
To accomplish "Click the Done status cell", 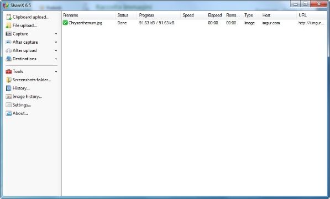I will 122,23.
